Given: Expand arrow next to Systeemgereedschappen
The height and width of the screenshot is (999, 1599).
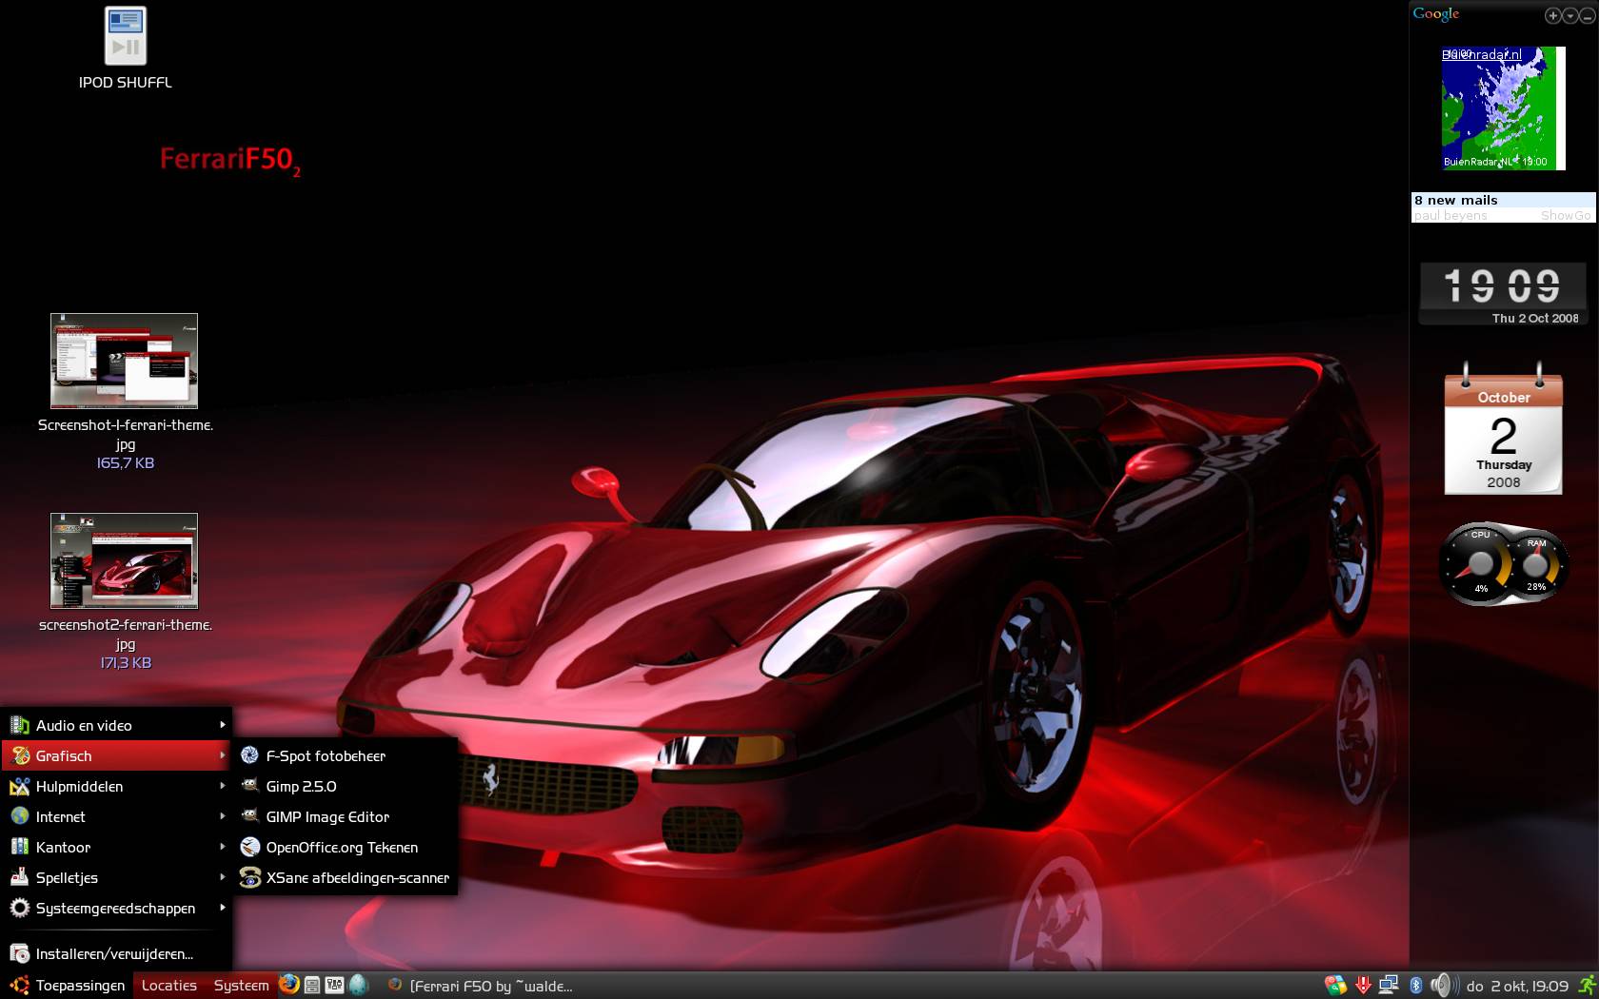Looking at the screenshot, I should [222, 908].
